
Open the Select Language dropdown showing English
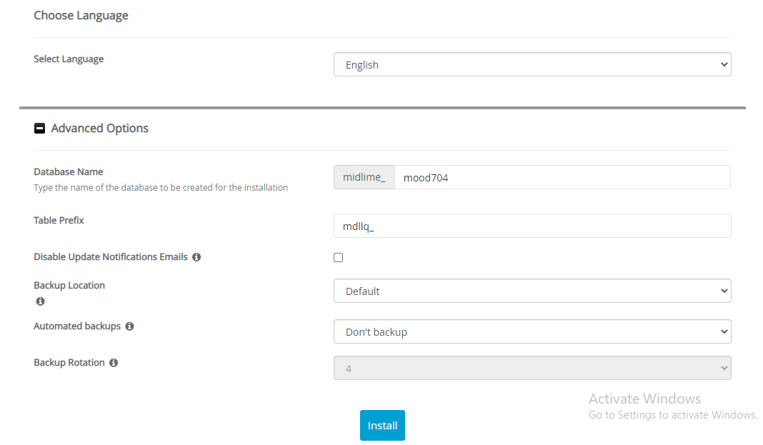[x=532, y=64]
